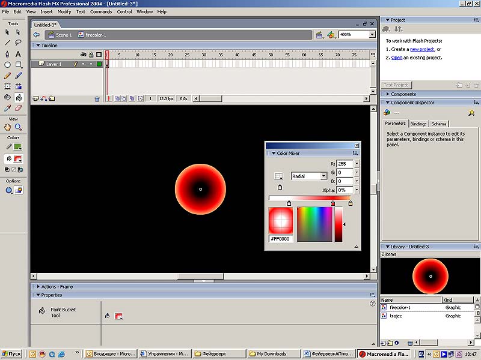Open the Modify menu
The height and width of the screenshot is (360, 481).
coord(64,11)
